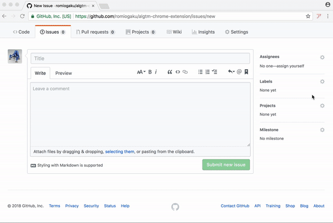333x223 pixels.
Task: Open the Chrome profile icon
Action: point(327,4)
